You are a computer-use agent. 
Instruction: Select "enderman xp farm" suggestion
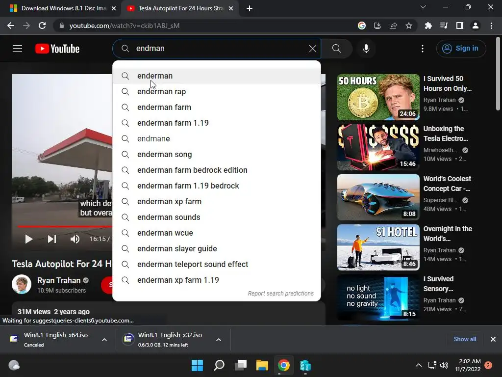217,202
